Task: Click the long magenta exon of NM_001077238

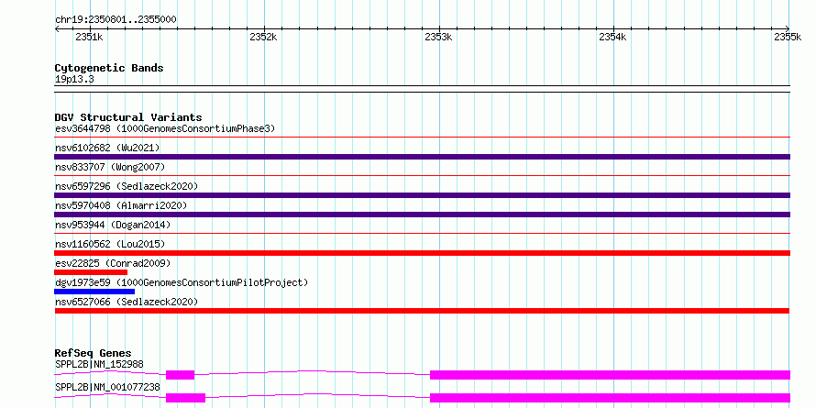Action: point(610,398)
